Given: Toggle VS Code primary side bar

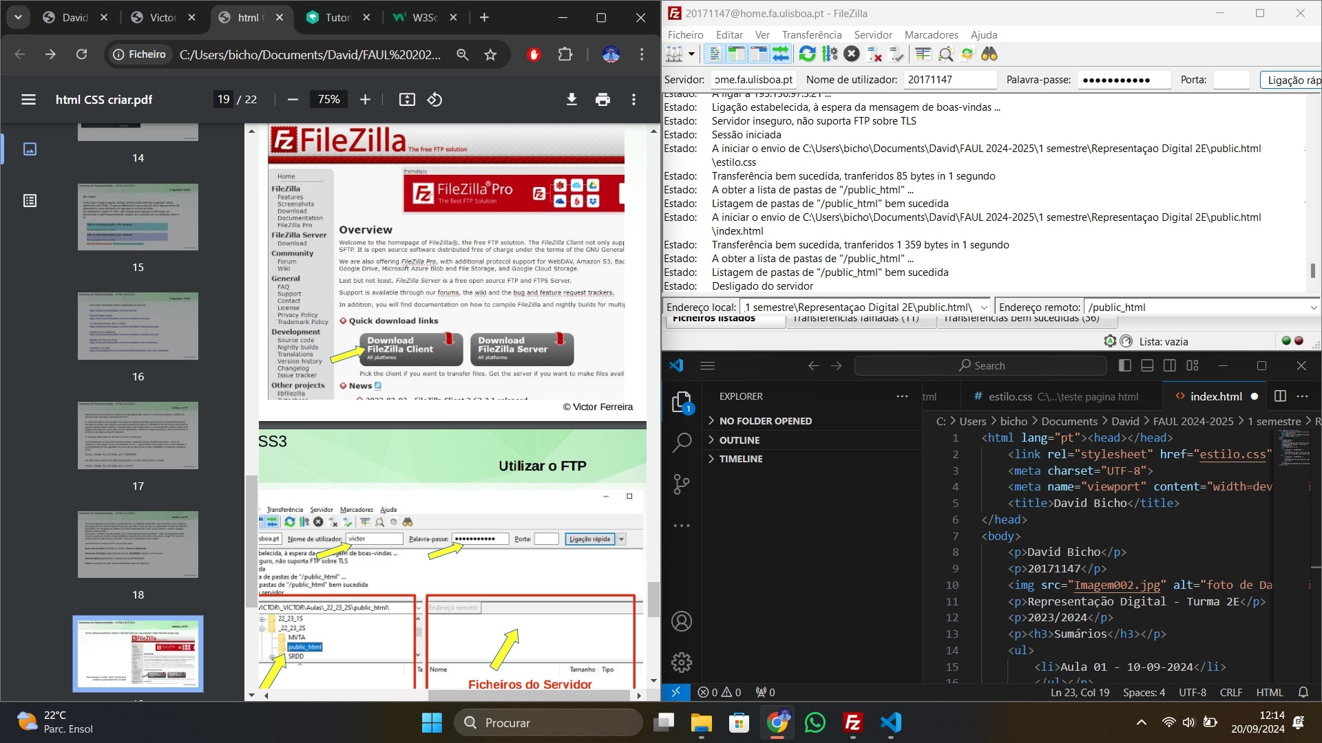Looking at the screenshot, I should [x=1125, y=365].
